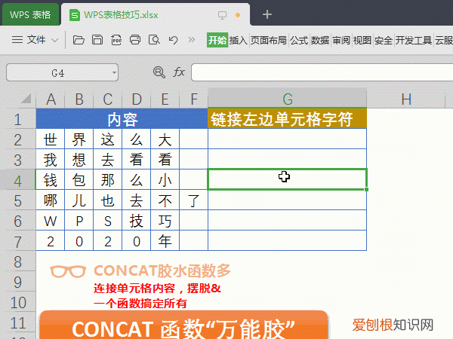The width and height of the screenshot is (453, 339).
Task: Click the Open folder icon
Action: 79,40
